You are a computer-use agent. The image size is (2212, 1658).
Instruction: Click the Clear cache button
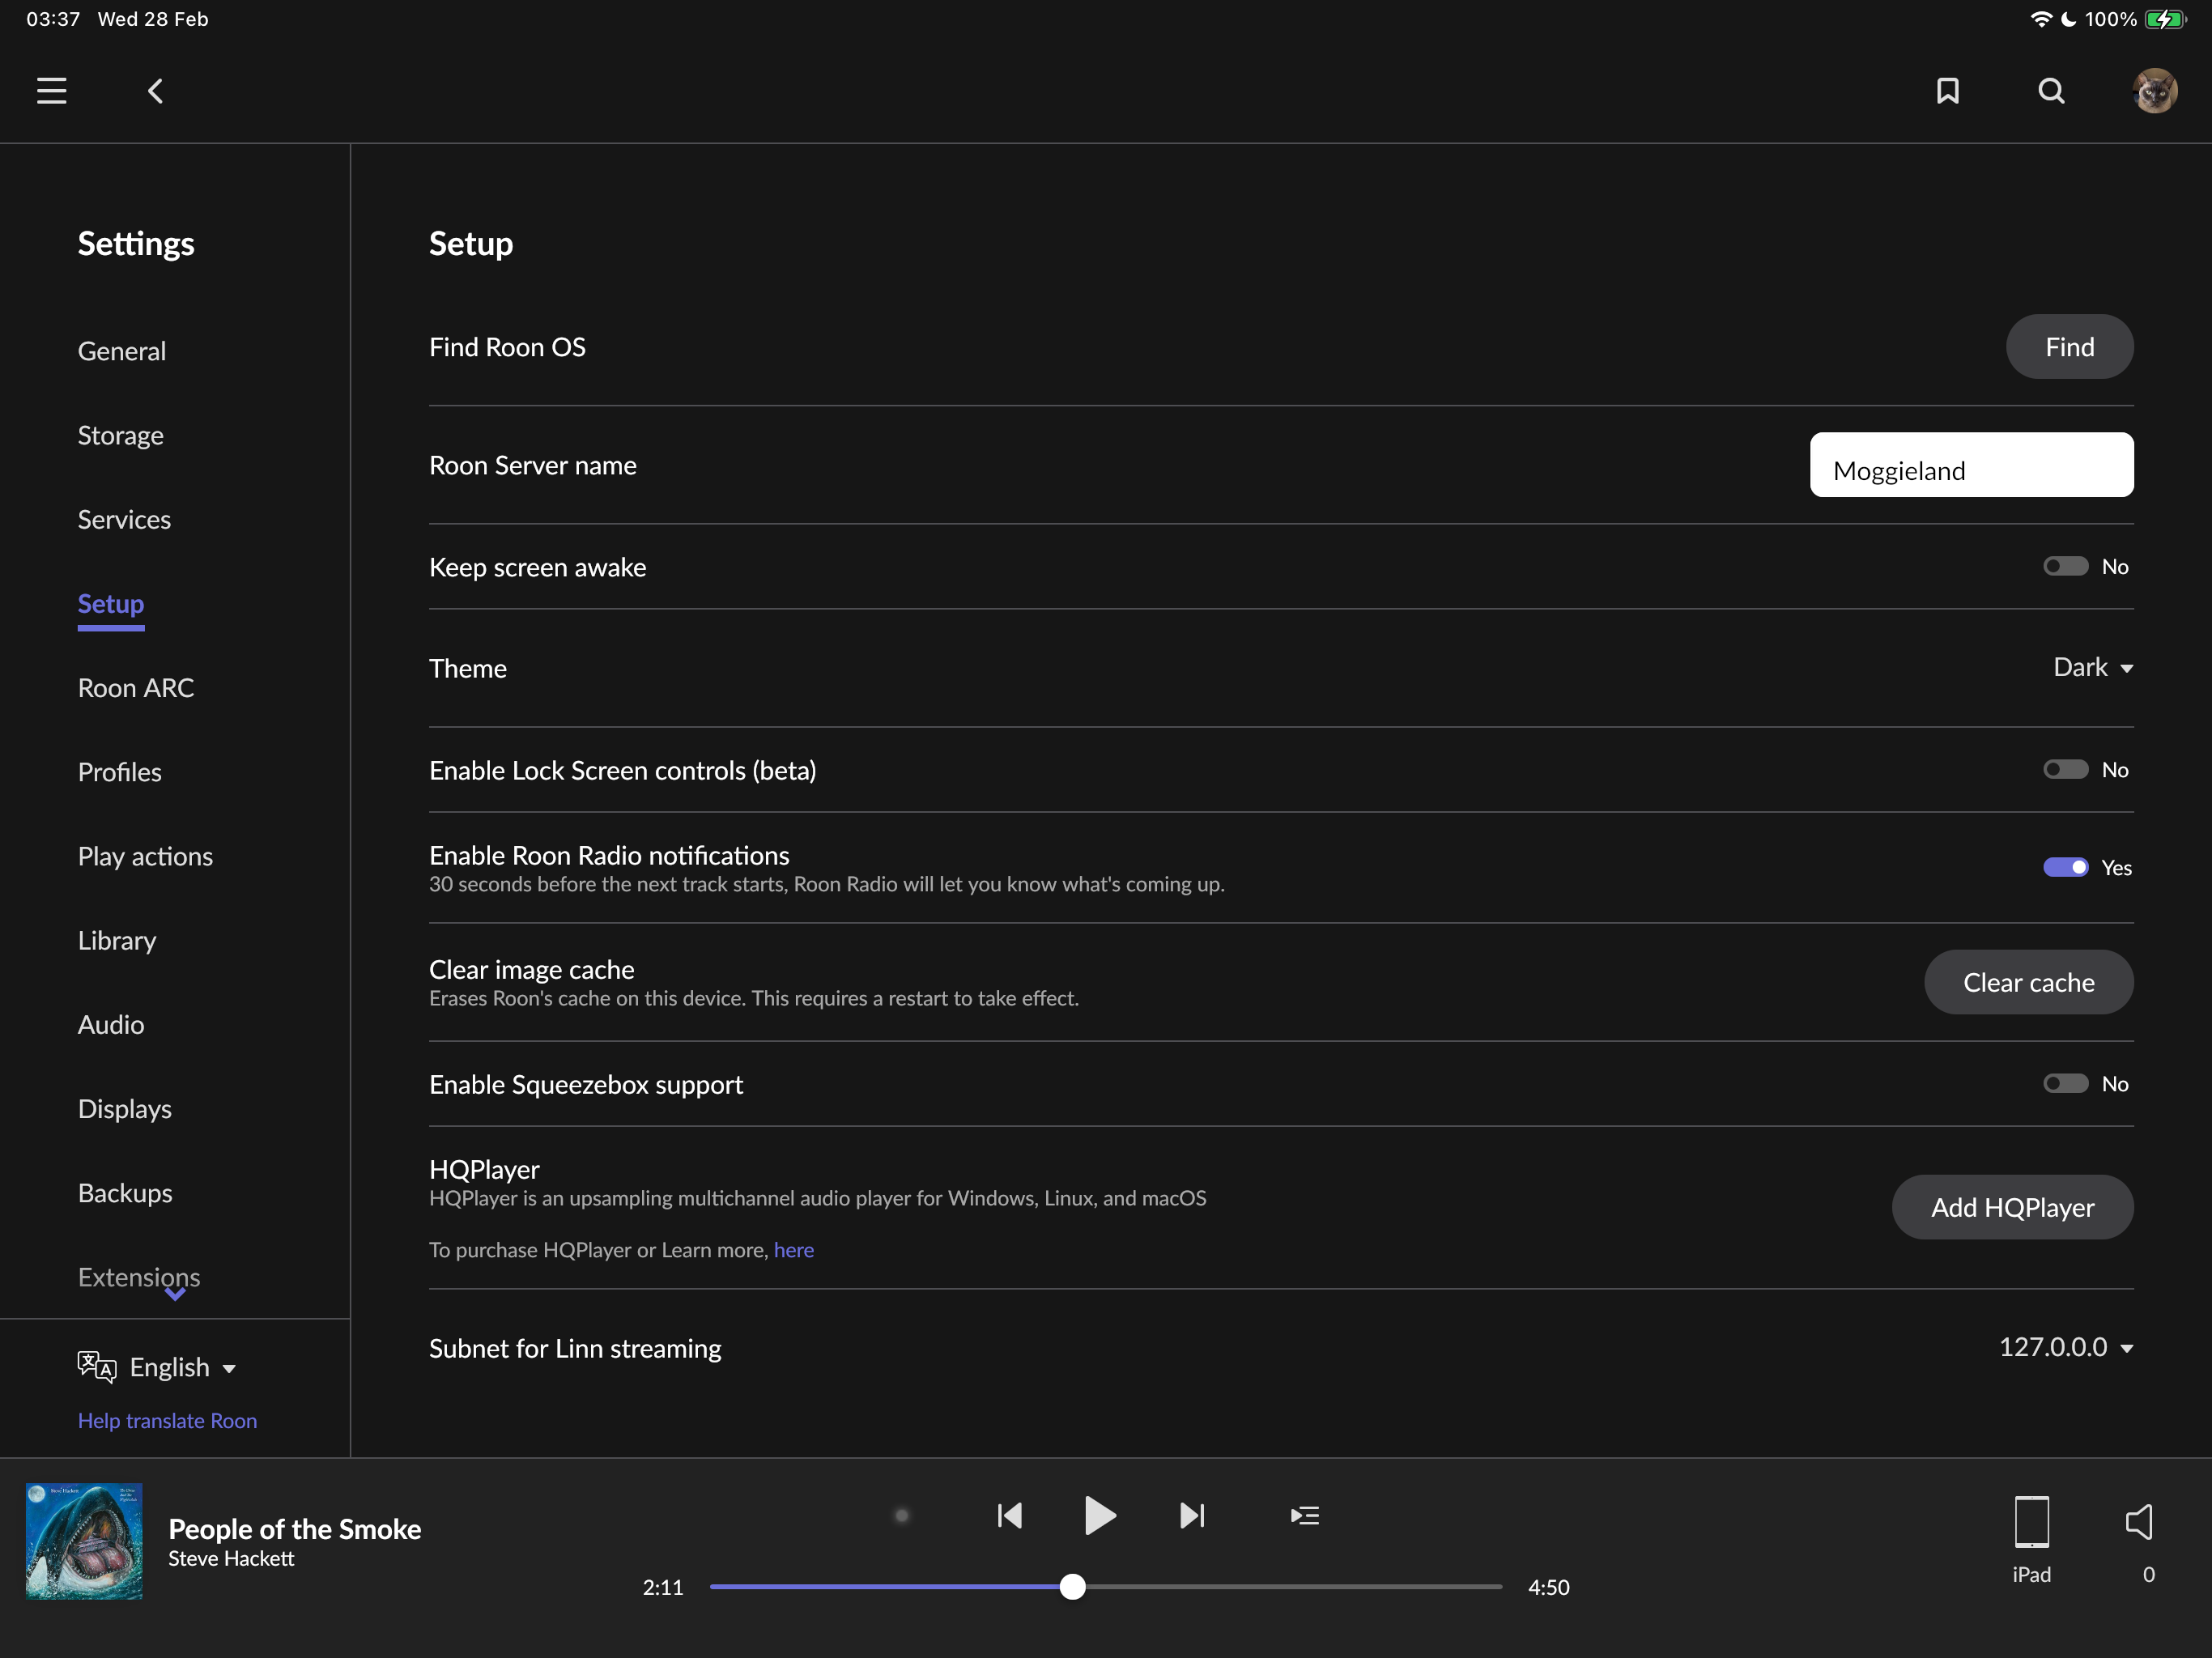2028,982
